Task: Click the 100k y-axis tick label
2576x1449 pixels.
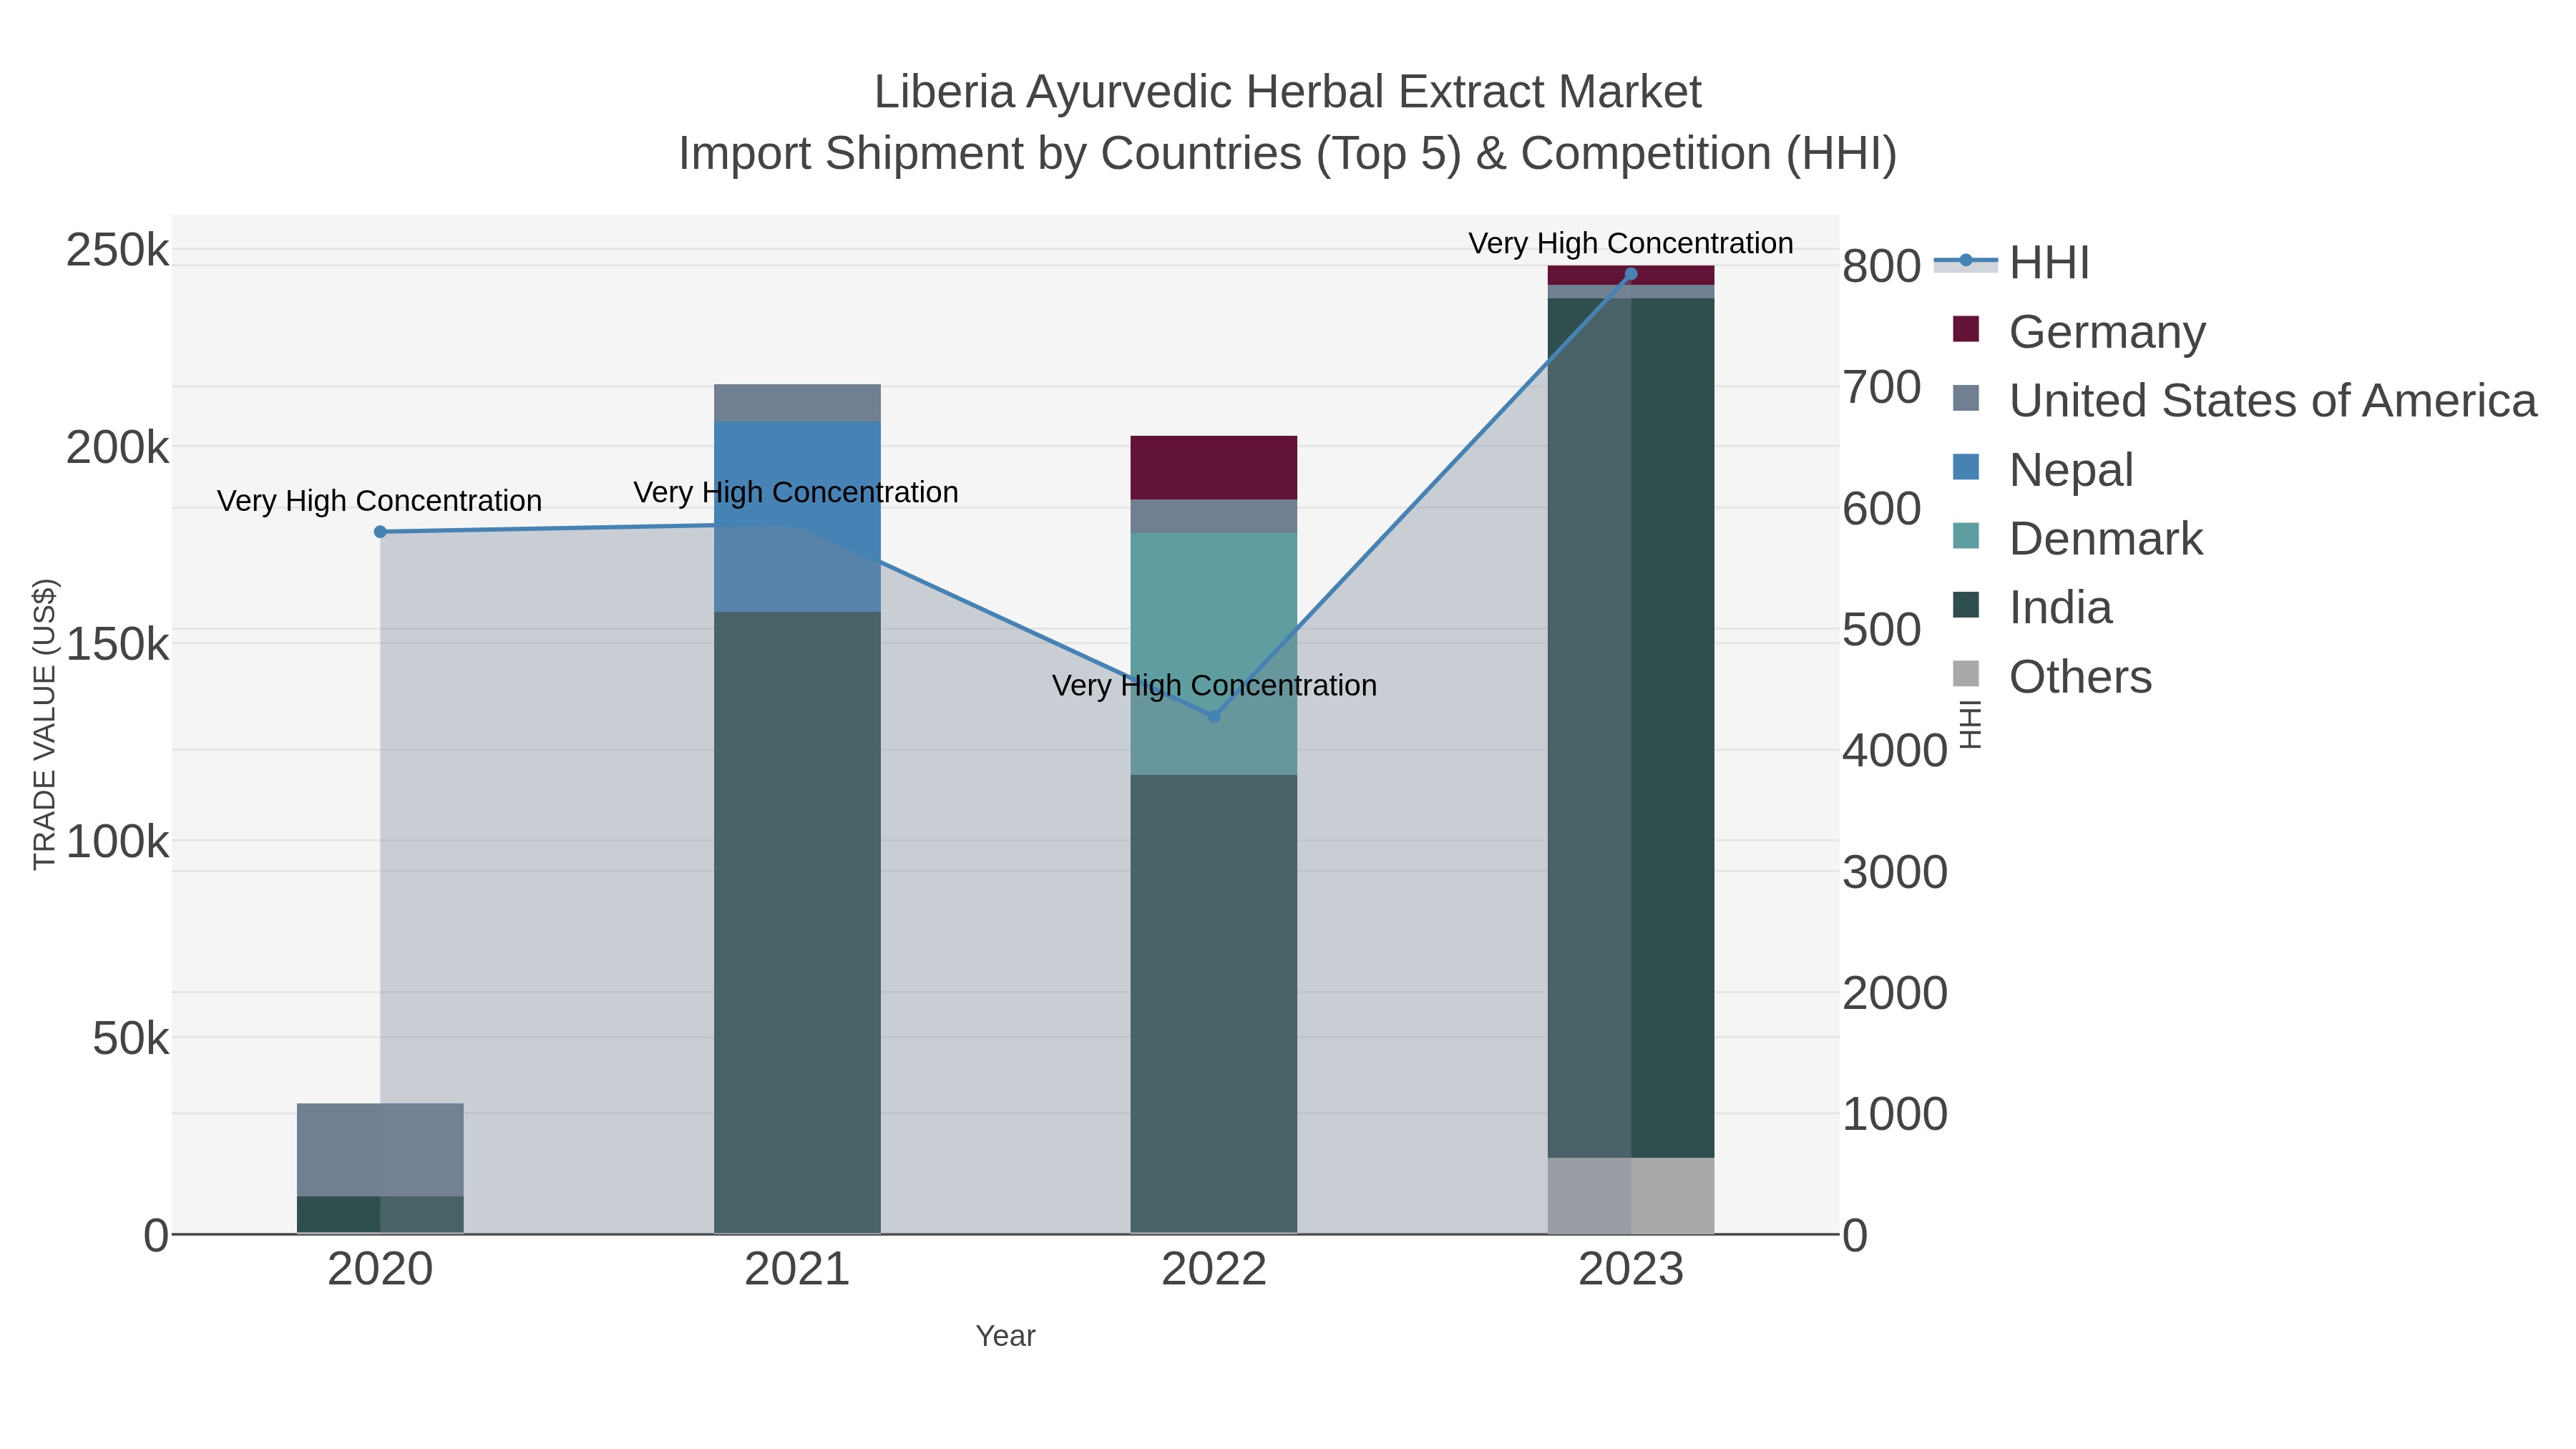Action: 118,842
